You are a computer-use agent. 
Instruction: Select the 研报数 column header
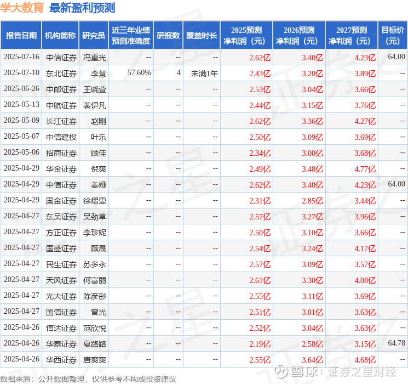(x=168, y=36)
